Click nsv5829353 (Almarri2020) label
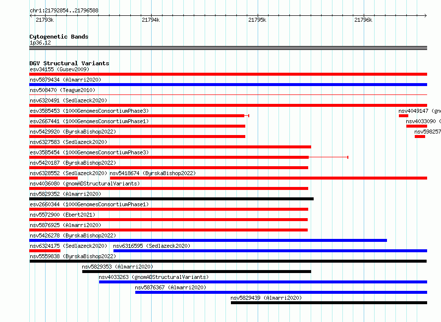The width and height of the screenshot is (441, 322). pyautogui.click(x=117, y=267)
